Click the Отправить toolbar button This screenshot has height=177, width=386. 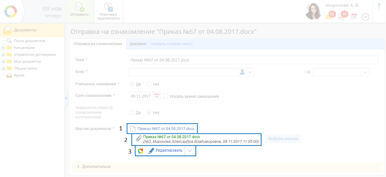(79, 11)
